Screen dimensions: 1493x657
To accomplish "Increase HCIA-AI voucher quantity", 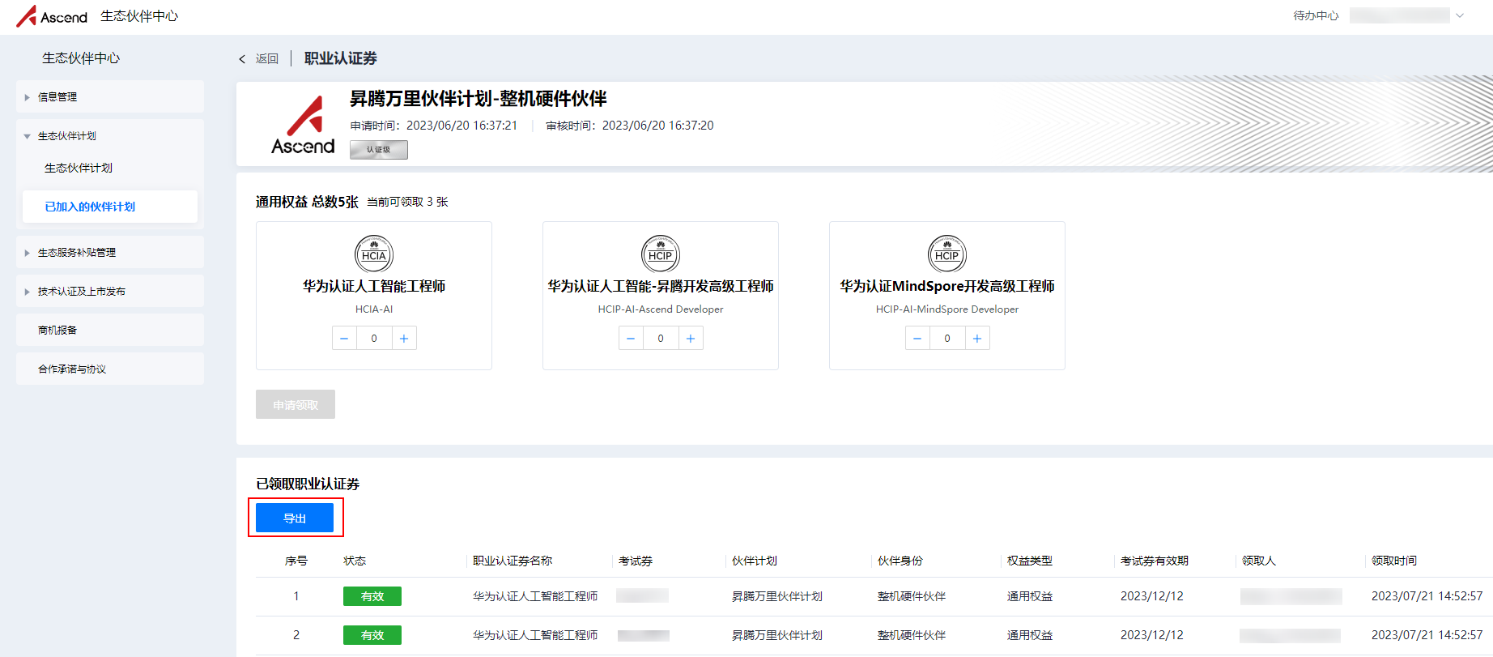I will point(404,339).
